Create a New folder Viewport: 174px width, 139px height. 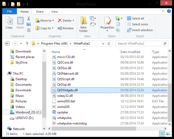83,24
